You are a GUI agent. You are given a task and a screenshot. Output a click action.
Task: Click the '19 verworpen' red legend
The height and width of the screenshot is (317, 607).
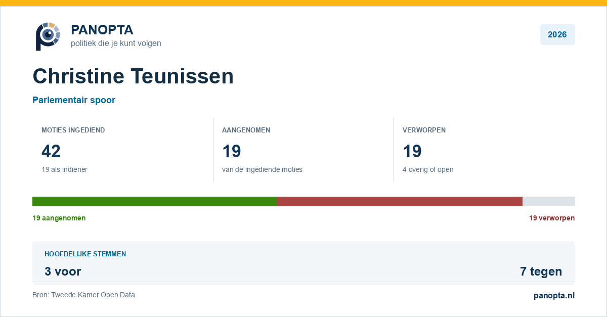pyautogui.click(x=552, y=218)
